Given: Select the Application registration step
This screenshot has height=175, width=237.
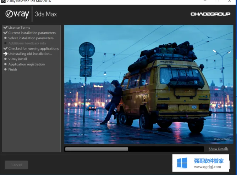Looking at the screenshot, I should tap(27, 64).
